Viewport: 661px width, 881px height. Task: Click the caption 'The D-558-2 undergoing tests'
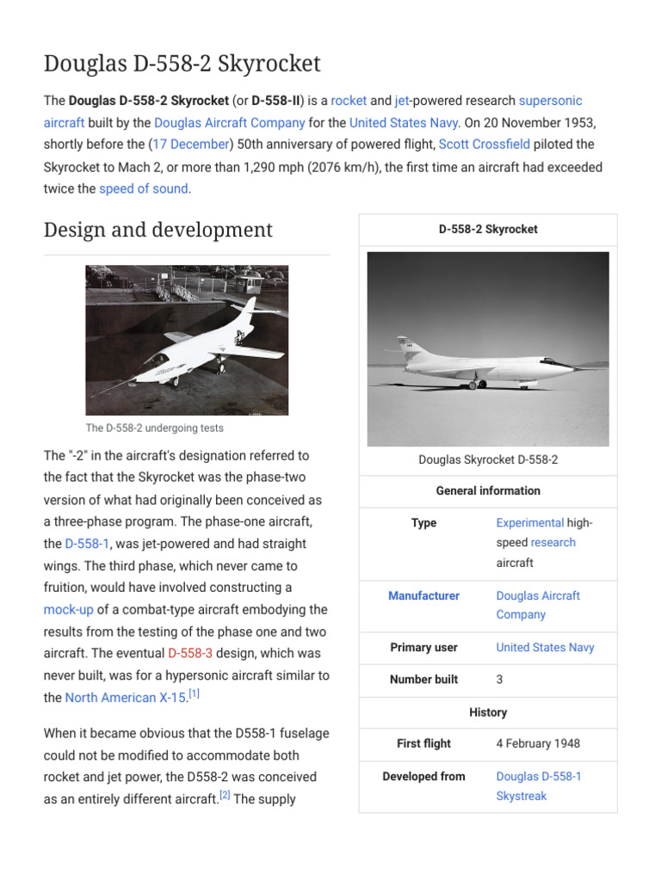click(155, 428)
